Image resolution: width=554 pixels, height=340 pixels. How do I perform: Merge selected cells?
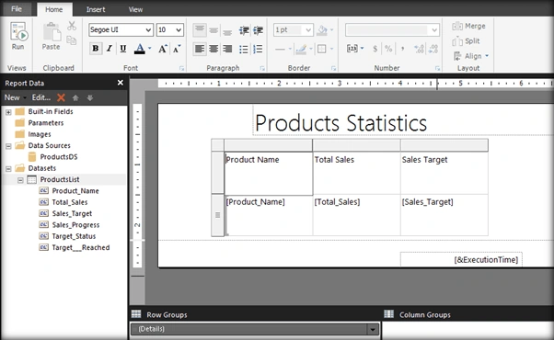coord(468,26)
